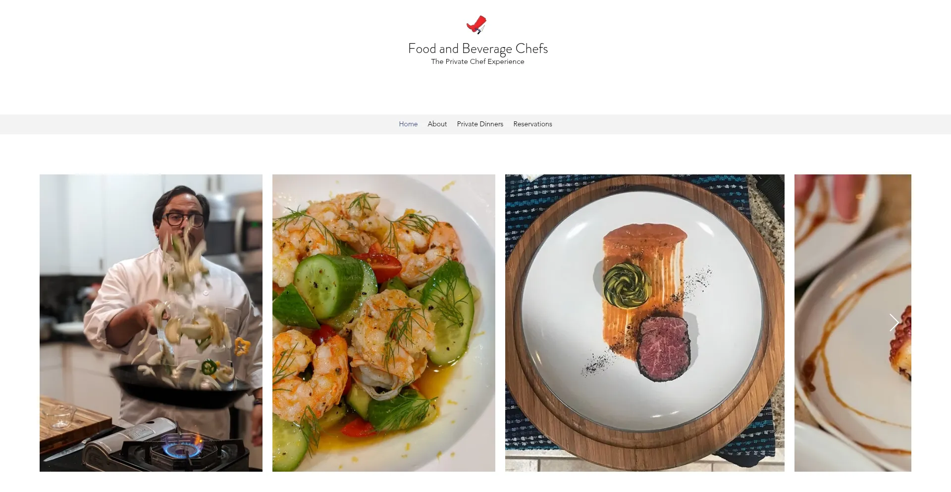Screen dimensions: 951x492
Task: Click the sliced beef medallion on plate
Action: click(663, 349)
